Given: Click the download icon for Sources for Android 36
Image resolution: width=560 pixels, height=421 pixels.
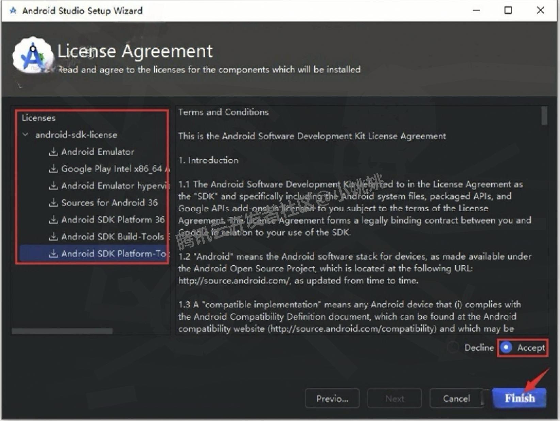Looking at the screenshot, I should [53, 203].
